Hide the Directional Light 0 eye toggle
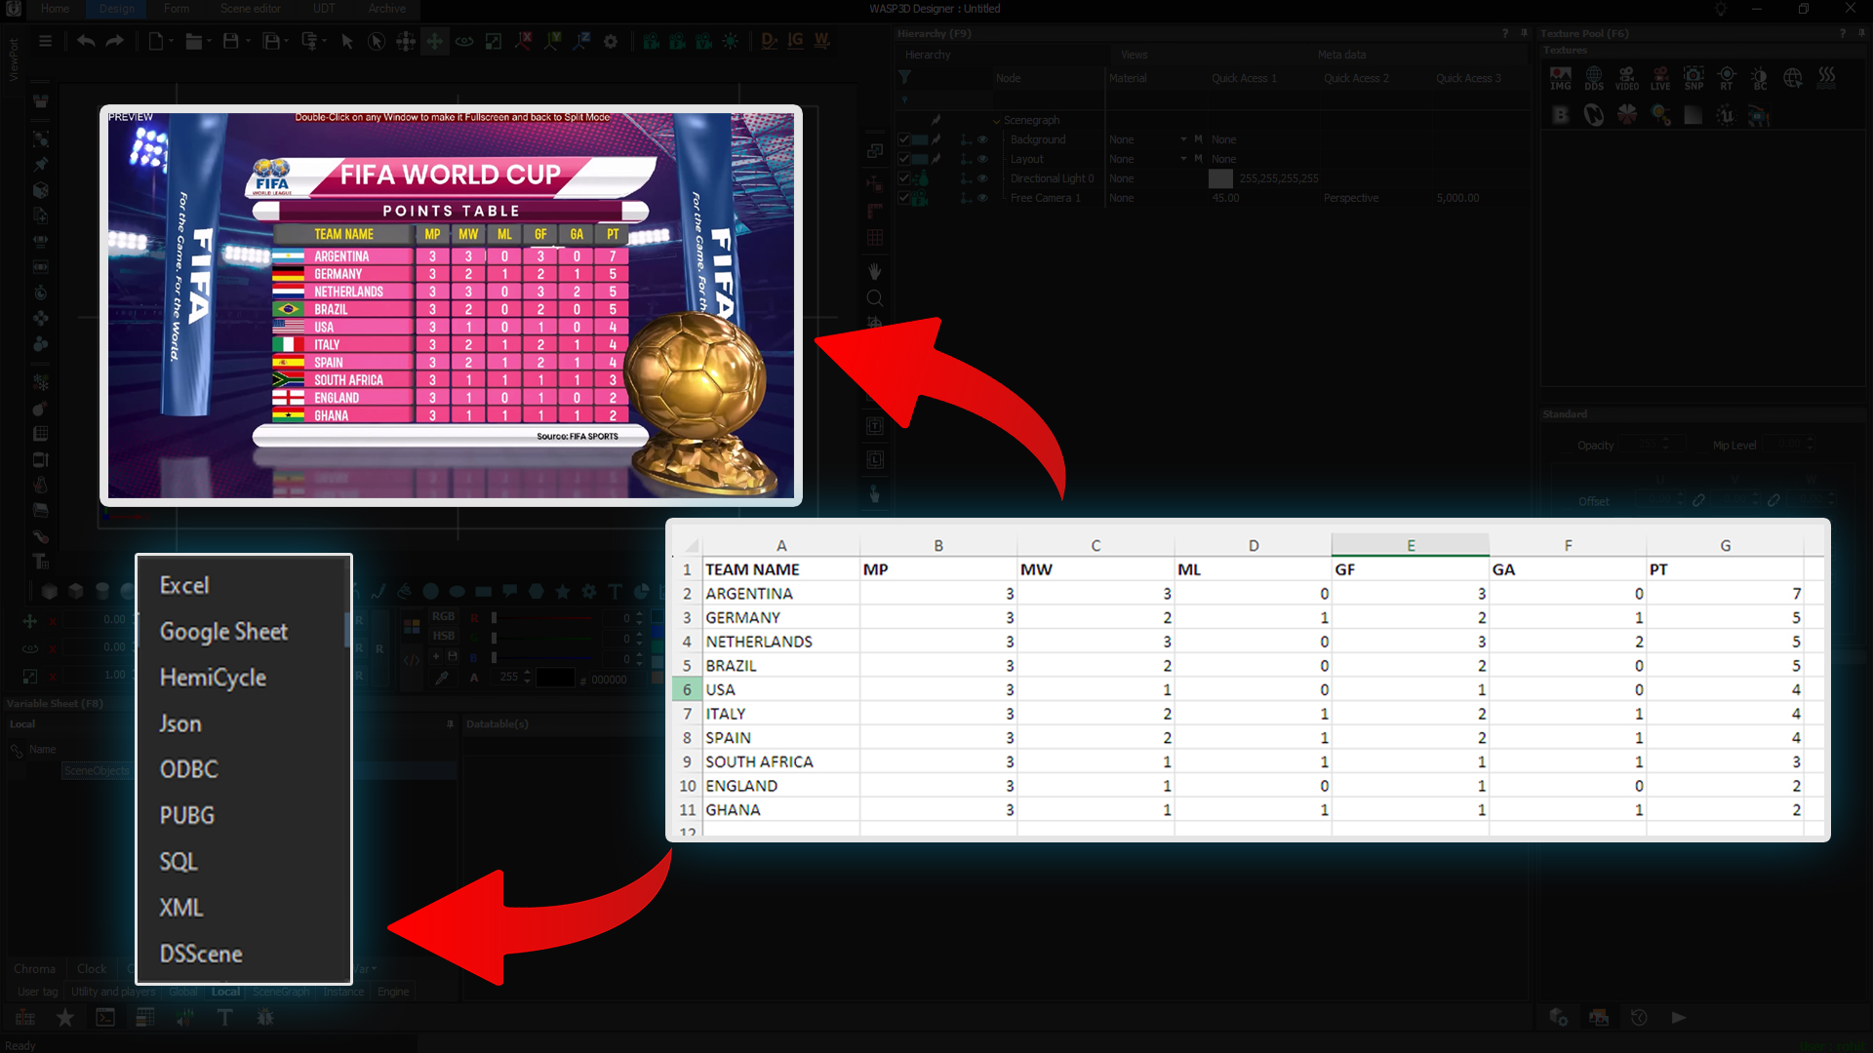This screenshot has height=1053, width=1873. (x=982, y=178)
